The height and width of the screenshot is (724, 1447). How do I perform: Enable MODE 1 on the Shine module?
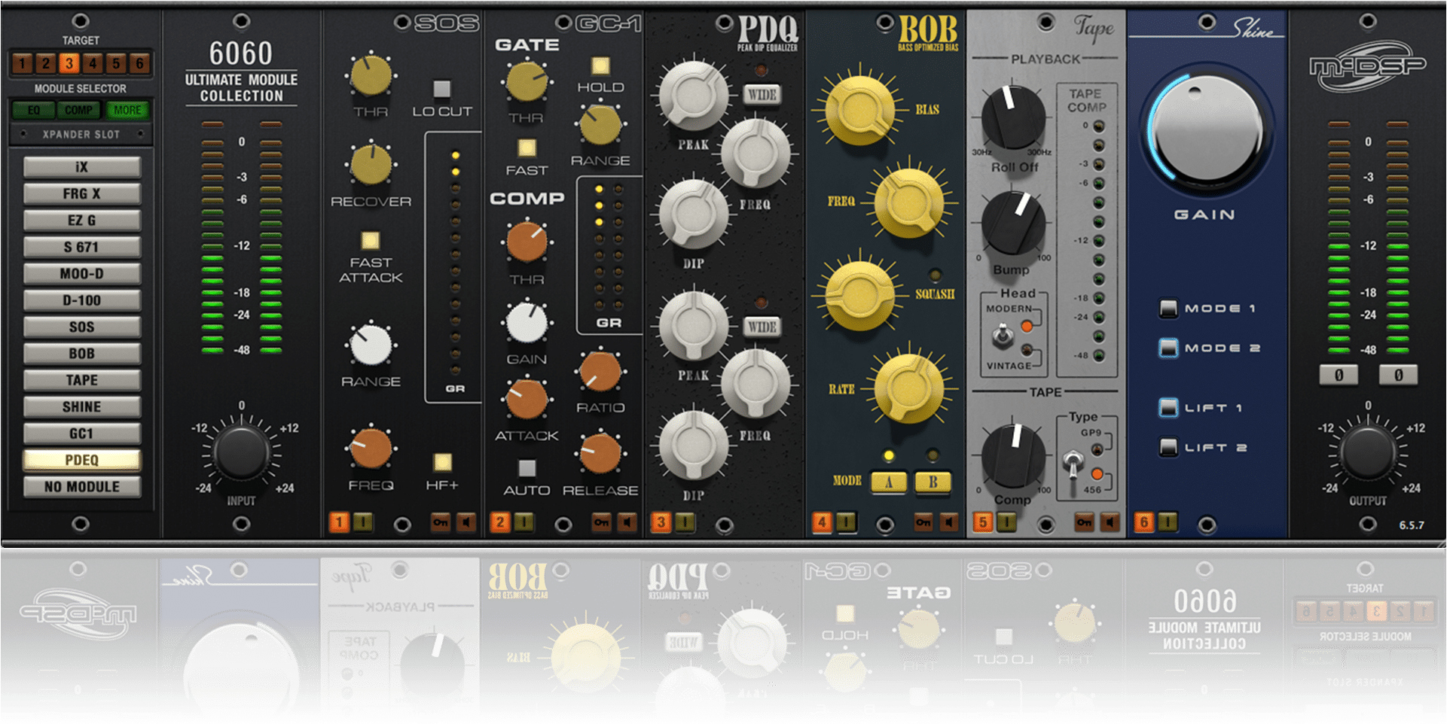coord(1168,308)
